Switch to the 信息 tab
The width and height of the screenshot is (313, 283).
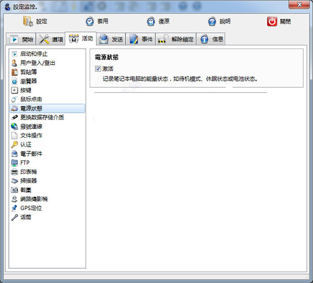(x=211, y=39)
